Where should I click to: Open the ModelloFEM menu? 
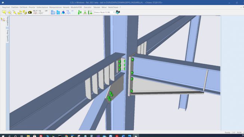coord(76,7)
